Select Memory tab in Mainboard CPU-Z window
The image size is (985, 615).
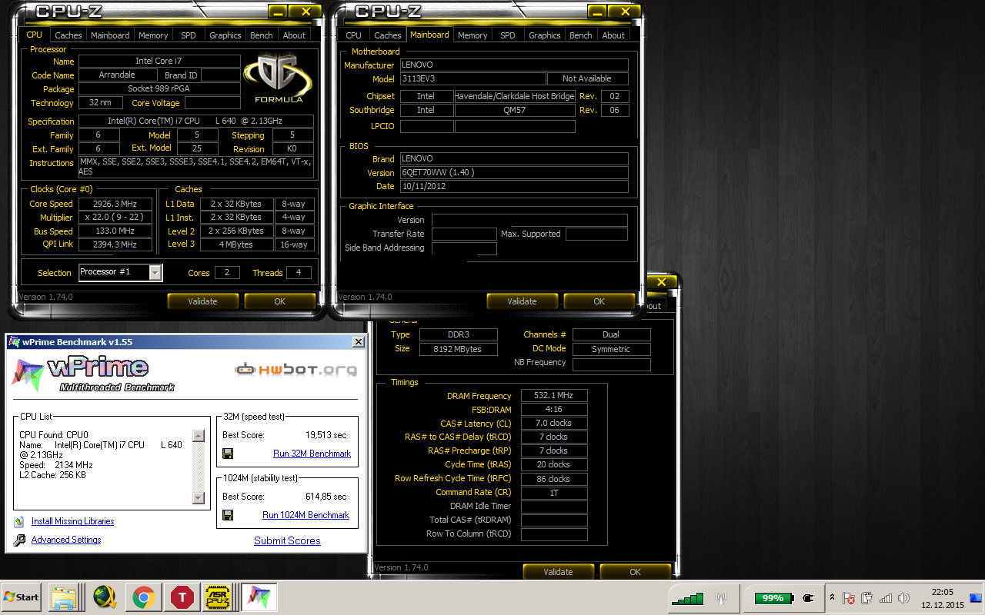pos(472,35)
